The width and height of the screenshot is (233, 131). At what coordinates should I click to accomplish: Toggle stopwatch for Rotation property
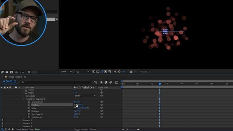pos(29,111)
